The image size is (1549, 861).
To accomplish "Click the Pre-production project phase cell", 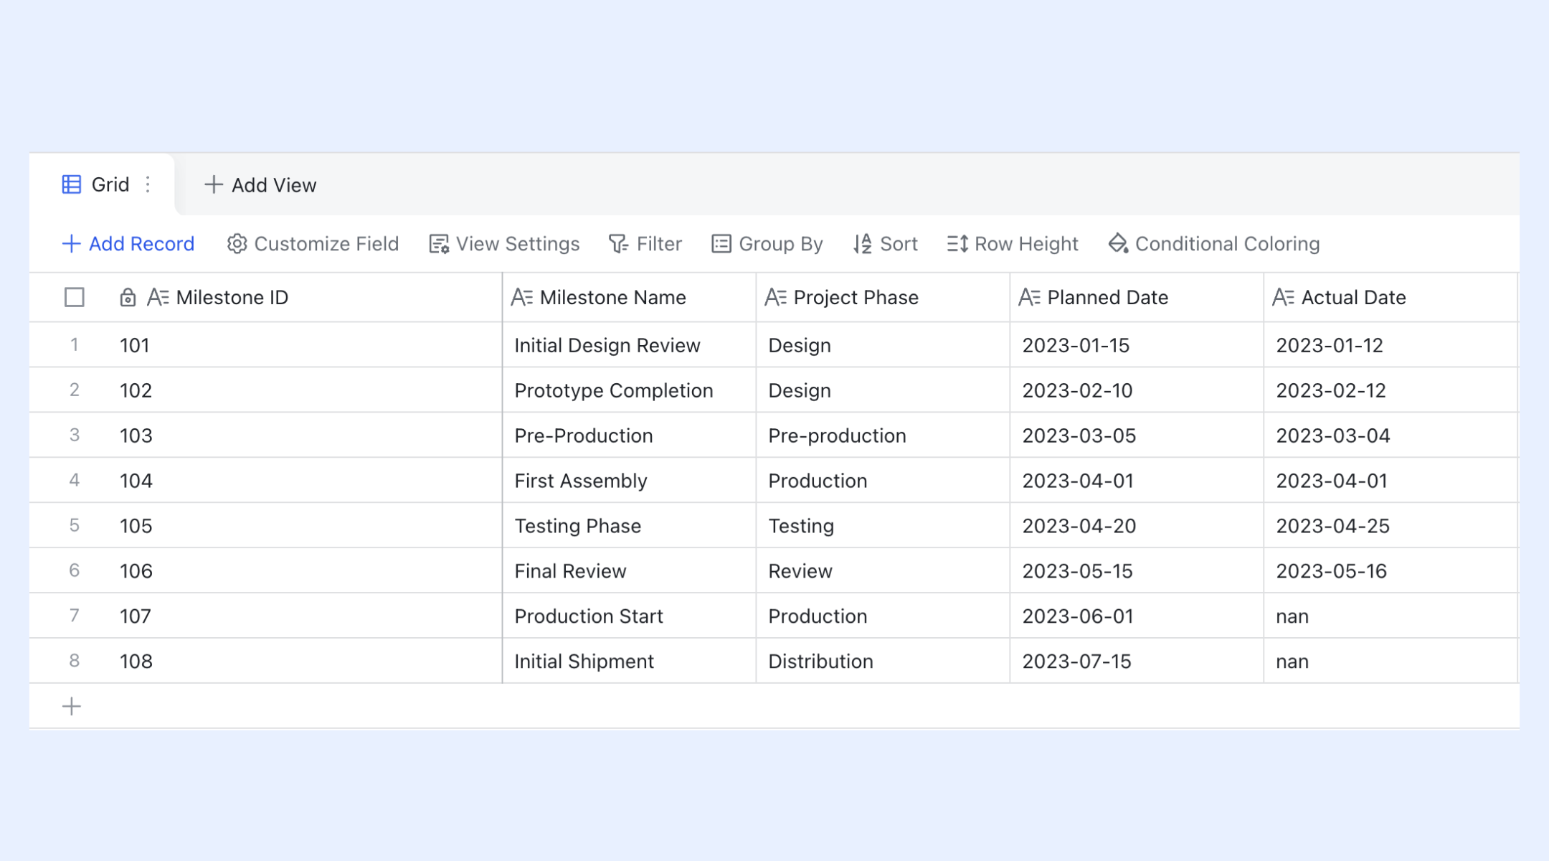I will (x=884, y=436).
